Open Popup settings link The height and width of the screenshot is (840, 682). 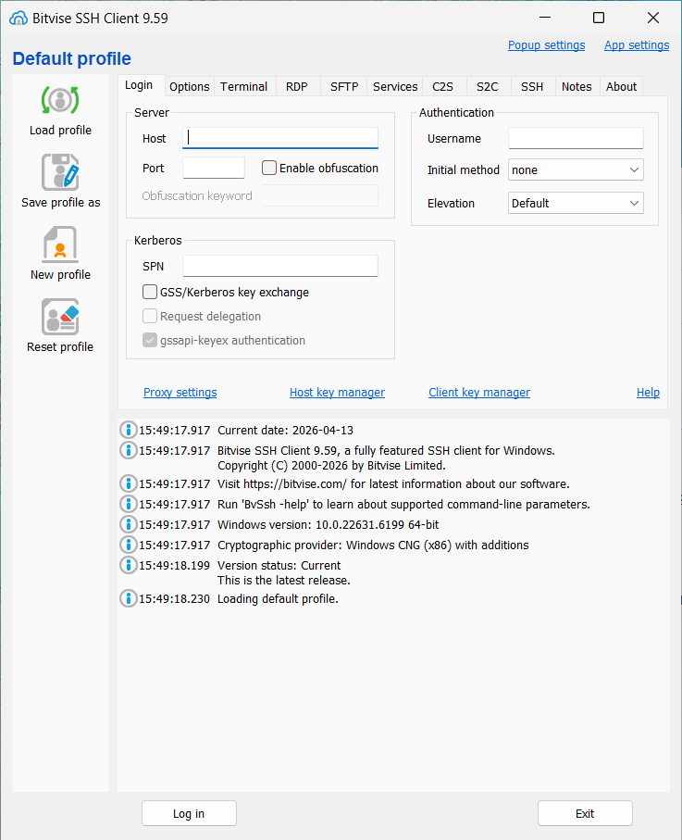click(x=546, y=45)
